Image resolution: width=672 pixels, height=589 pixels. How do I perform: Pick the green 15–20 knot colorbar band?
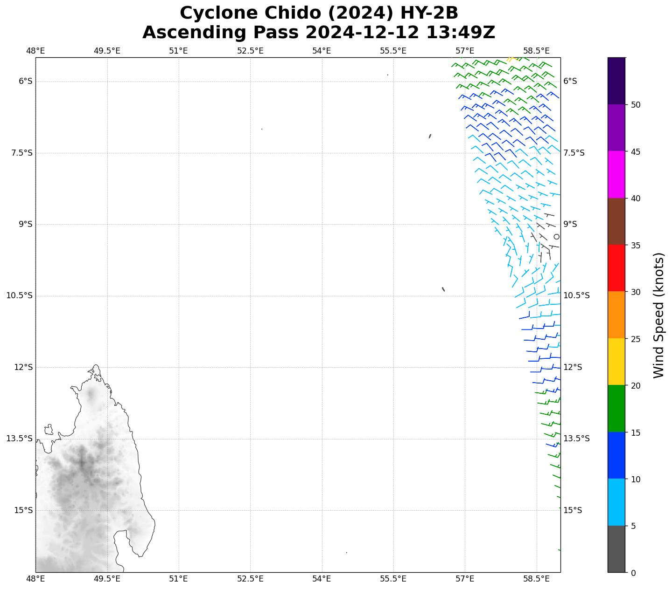616,408
